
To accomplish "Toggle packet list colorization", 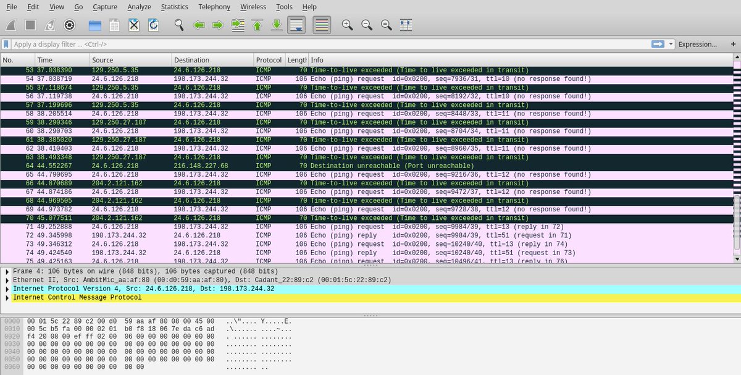I will point(322,25).
